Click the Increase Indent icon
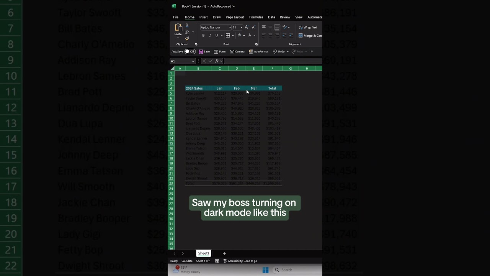 pyautogui.click(x=291, y=35)
